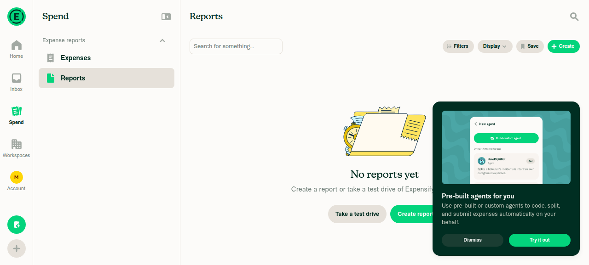Viewport: 589px width, 265px height.
Task: Click the green Create button
Action: [x=564, y=46]
